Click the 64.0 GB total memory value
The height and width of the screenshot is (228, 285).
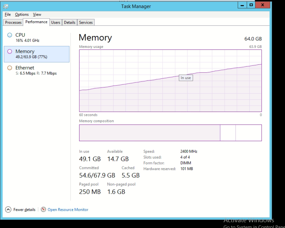click(253, 39)
